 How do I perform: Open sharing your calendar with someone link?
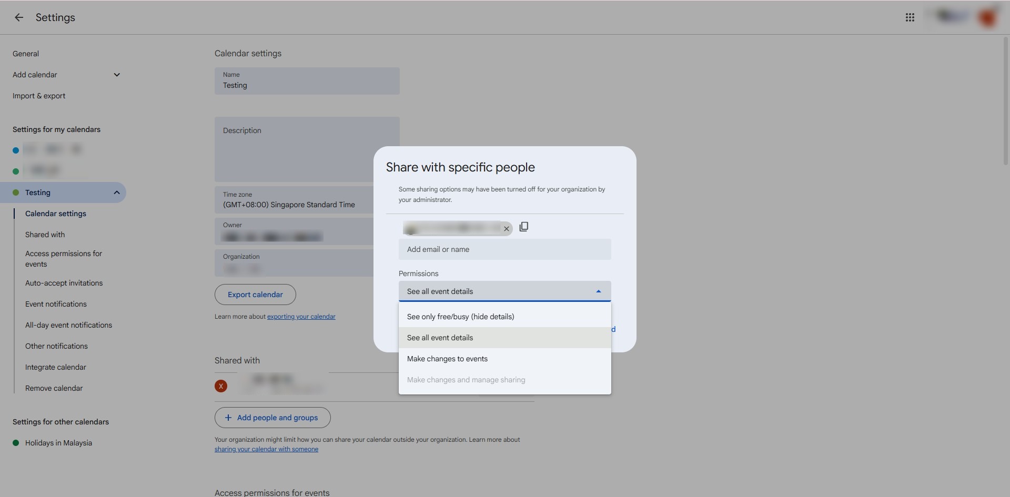tap(266, 449)
